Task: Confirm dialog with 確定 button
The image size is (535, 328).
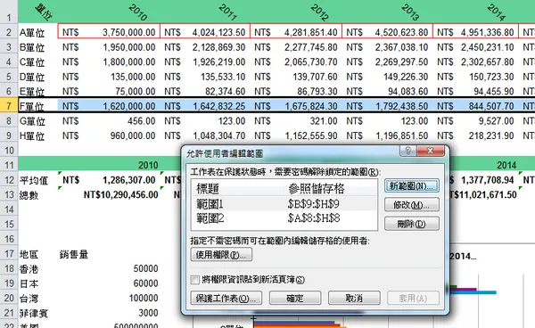Action: (295, 298)
